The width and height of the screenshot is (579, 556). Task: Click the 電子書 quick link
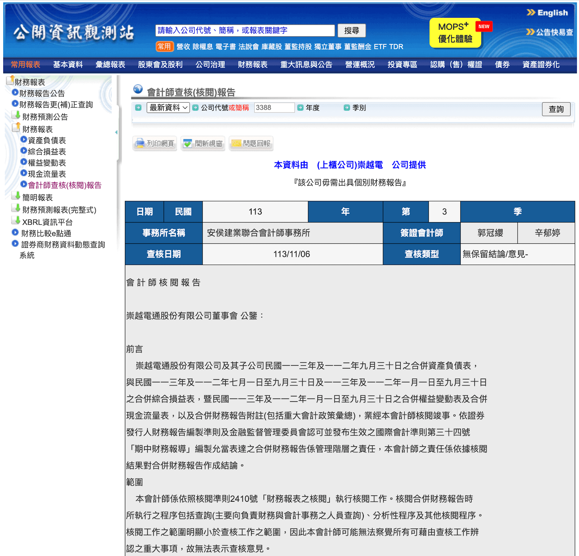click(225, 47)
